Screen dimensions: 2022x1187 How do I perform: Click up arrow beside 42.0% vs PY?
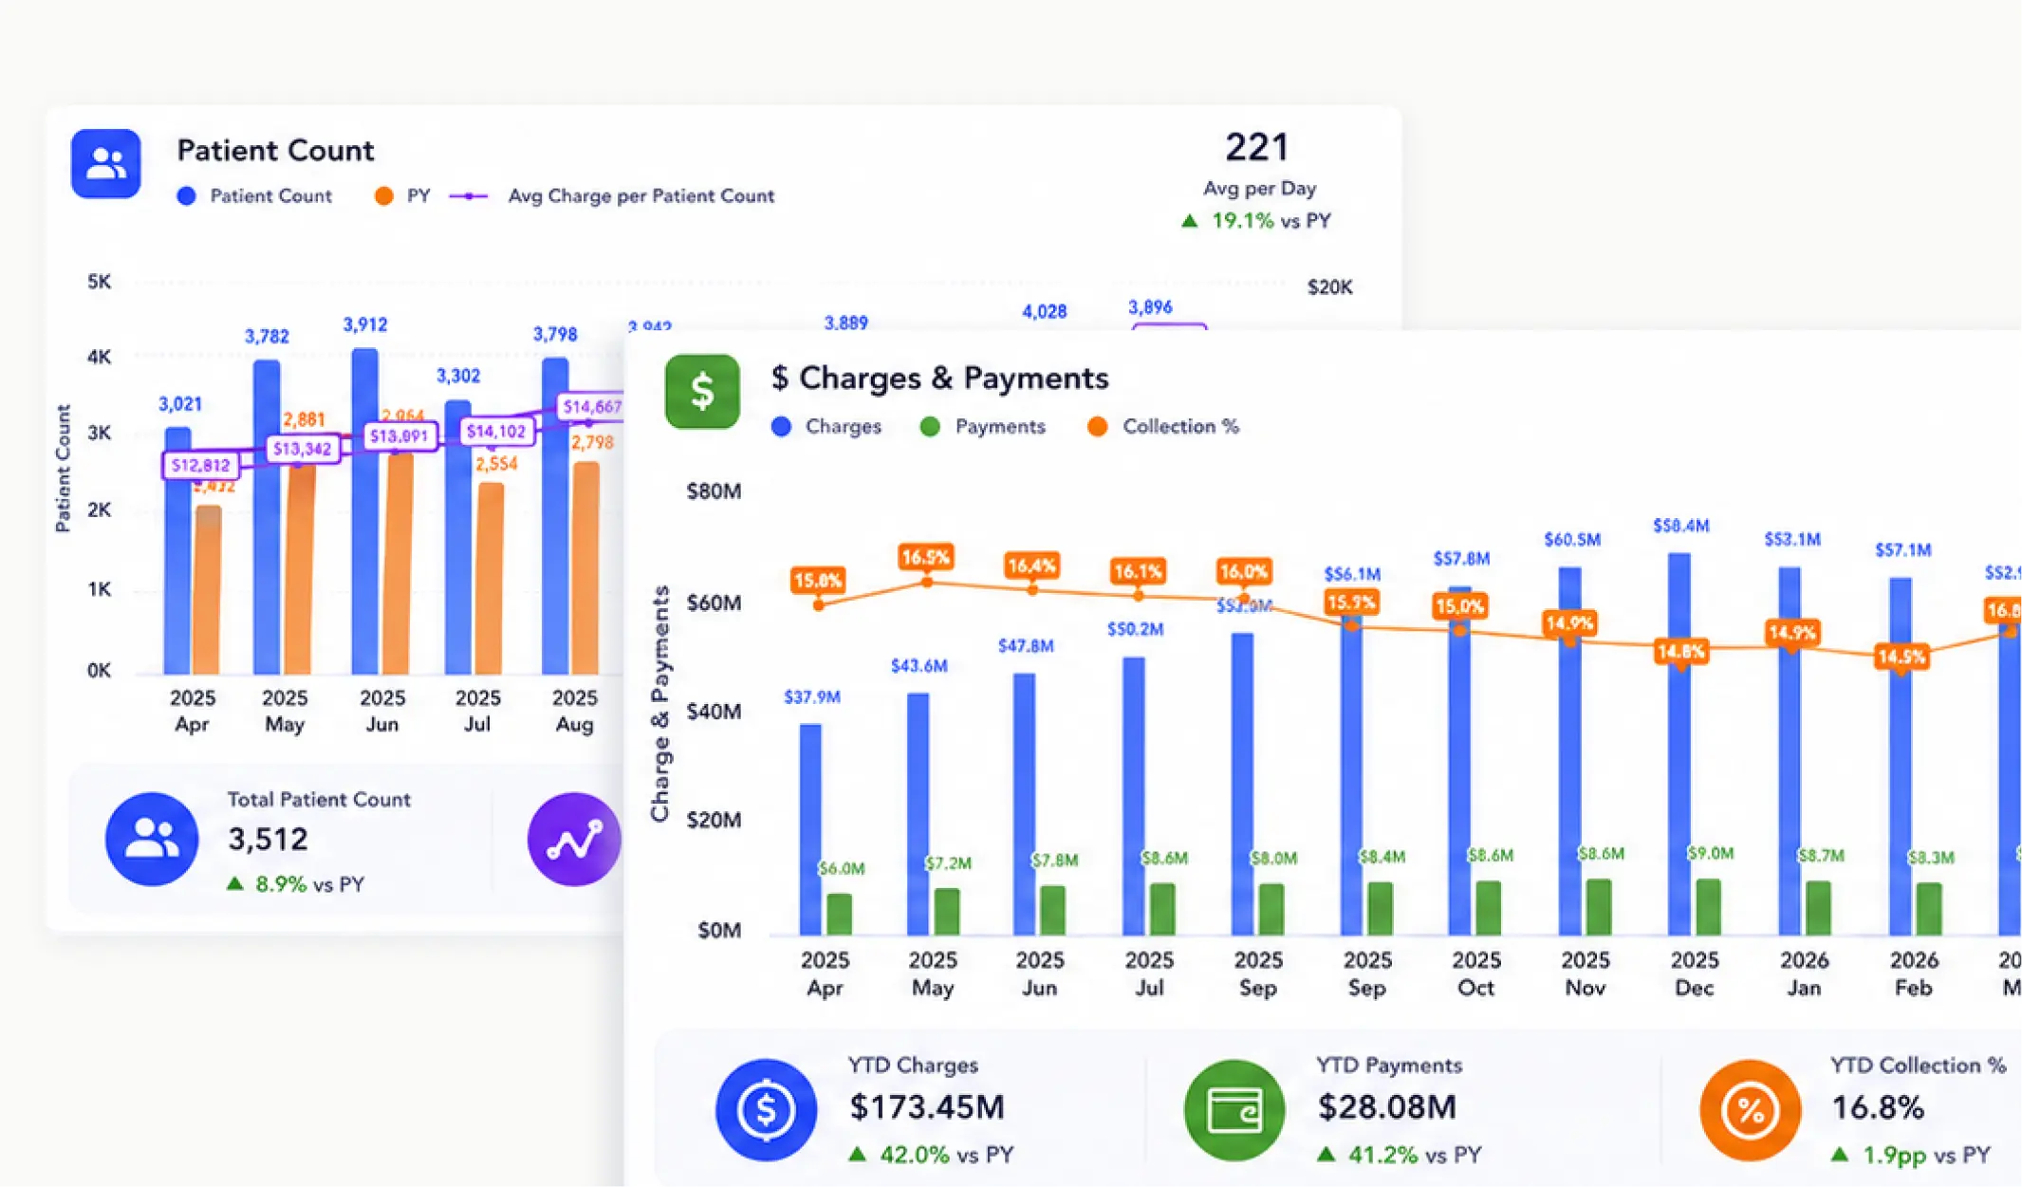[858, 1155]
